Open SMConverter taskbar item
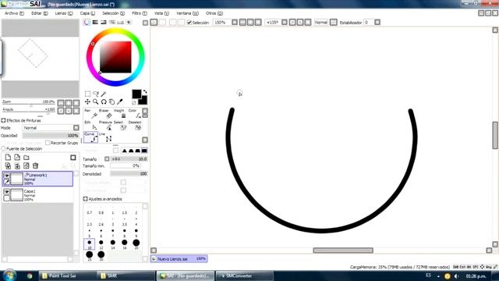Image resolution: width=499 pixels, height=281 pixels. 244,276
